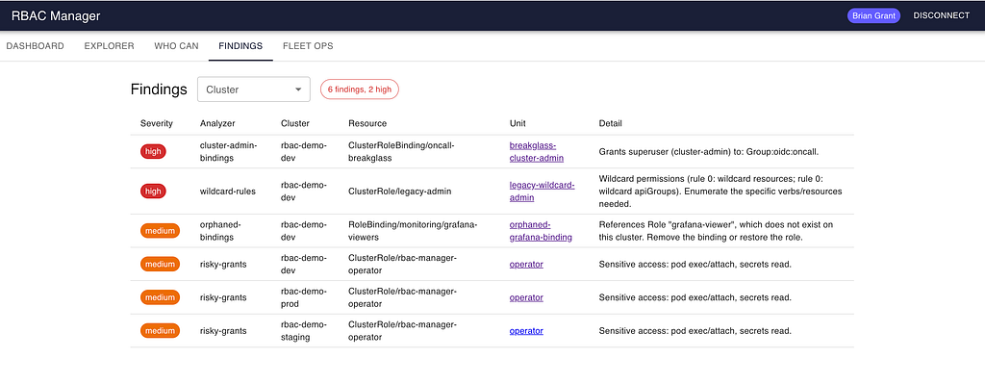The image size is (985, 384).
Task: Click the high badge on cluster-admin-bindings row
Action: tap(153, 151)
